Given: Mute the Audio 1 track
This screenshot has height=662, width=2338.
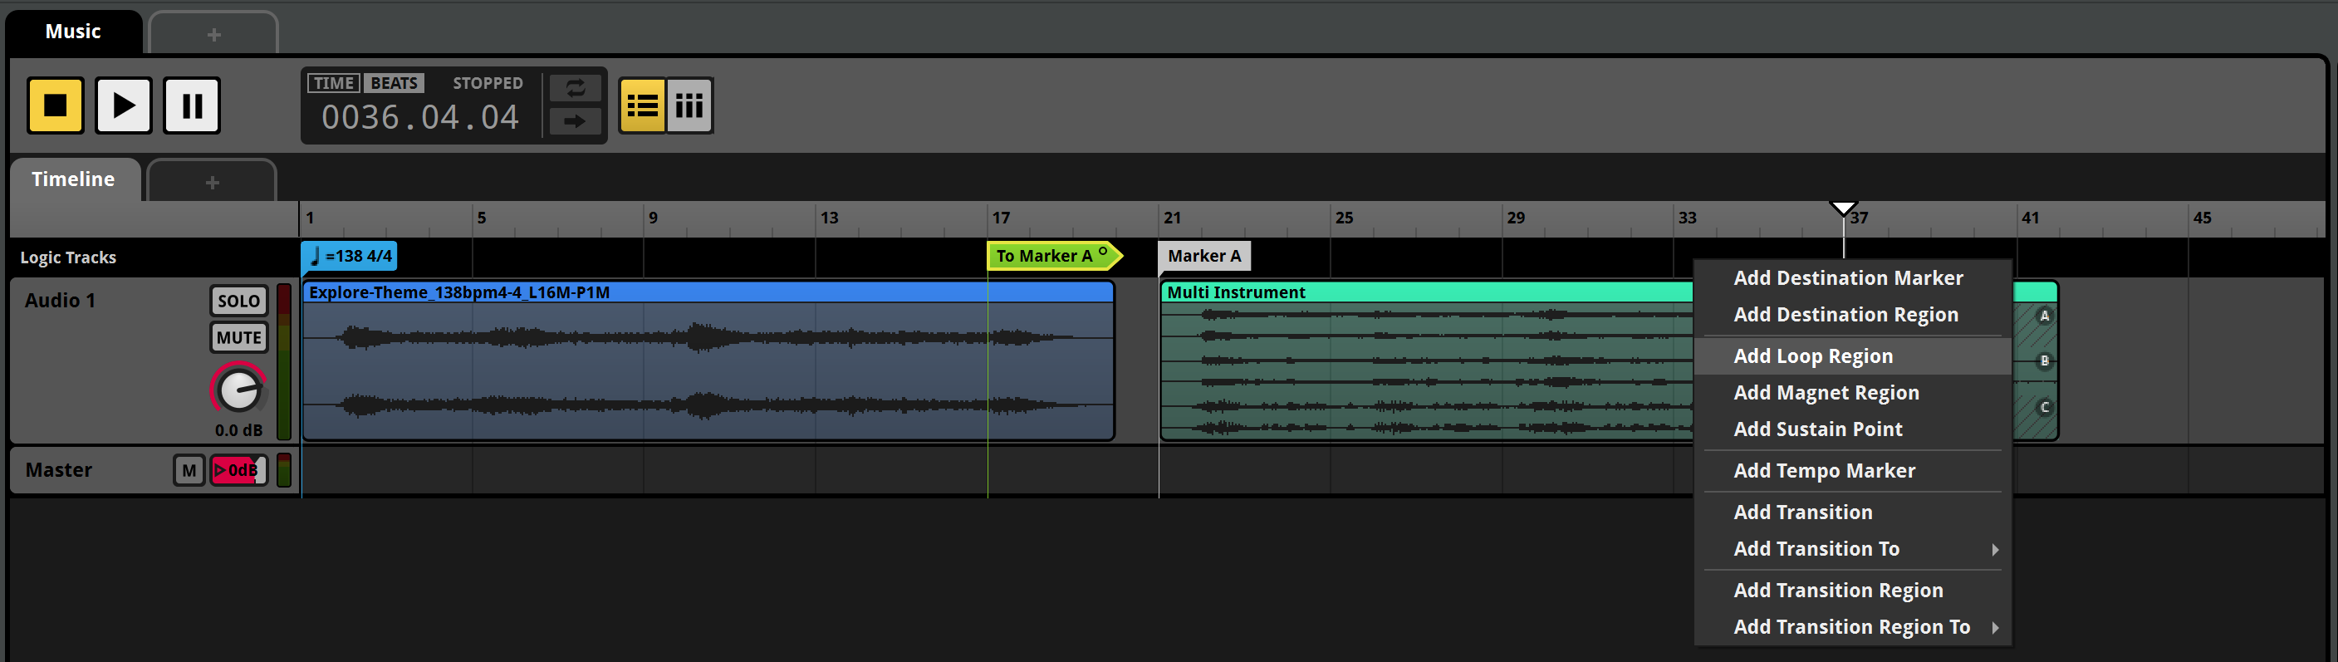Looking at the screenshot, I should click(238, 337).
